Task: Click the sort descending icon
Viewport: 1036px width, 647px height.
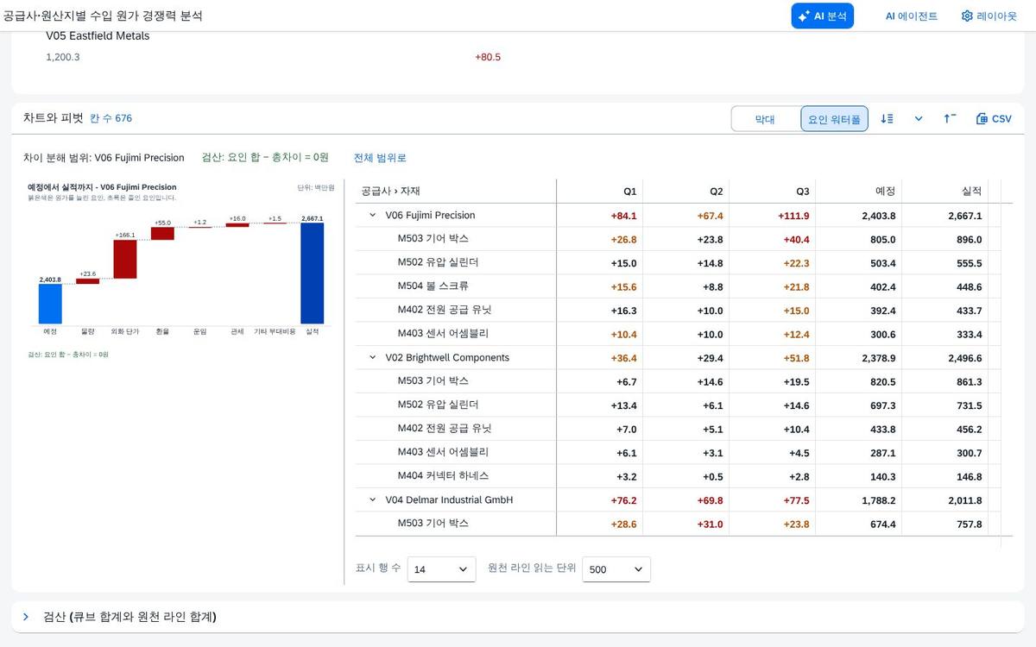Action: pos(887,119)
